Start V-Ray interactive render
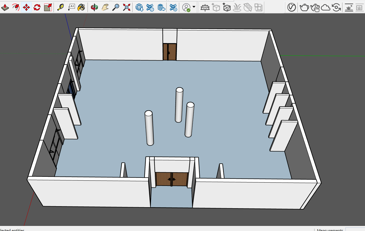The image size is (365, 231). tap(315, 8)
